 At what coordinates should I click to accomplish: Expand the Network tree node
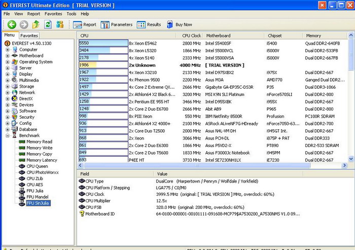(x=8, y=93)
